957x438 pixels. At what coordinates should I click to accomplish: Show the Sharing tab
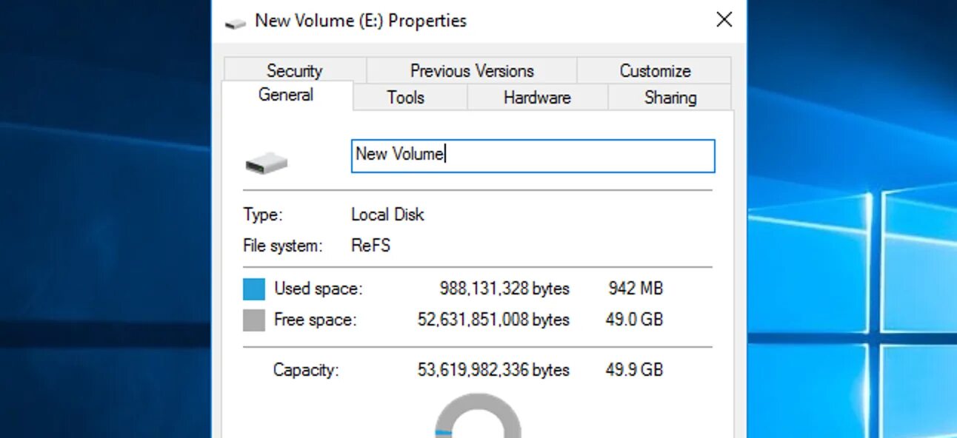click(670, 98)
